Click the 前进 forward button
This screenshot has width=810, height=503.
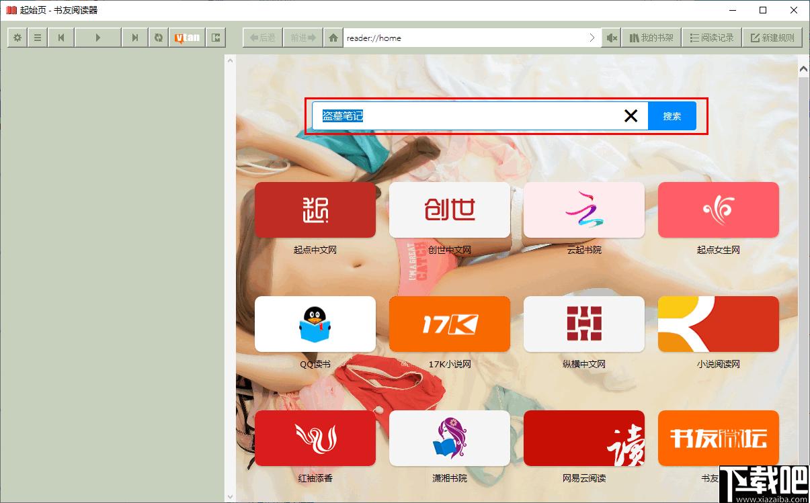(x=303, y=38)
